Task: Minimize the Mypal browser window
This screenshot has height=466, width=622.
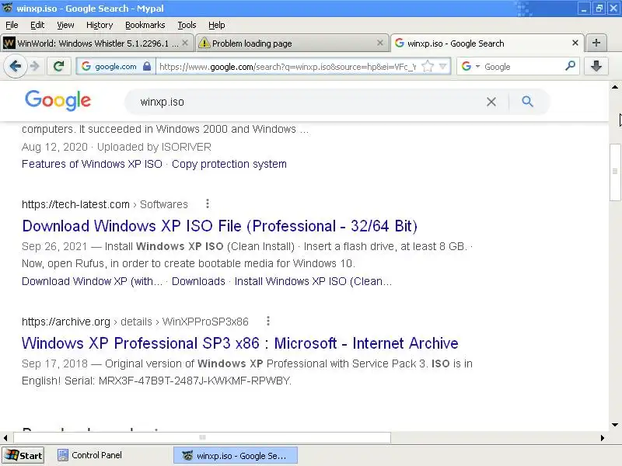Action: [x=584, y=9]
